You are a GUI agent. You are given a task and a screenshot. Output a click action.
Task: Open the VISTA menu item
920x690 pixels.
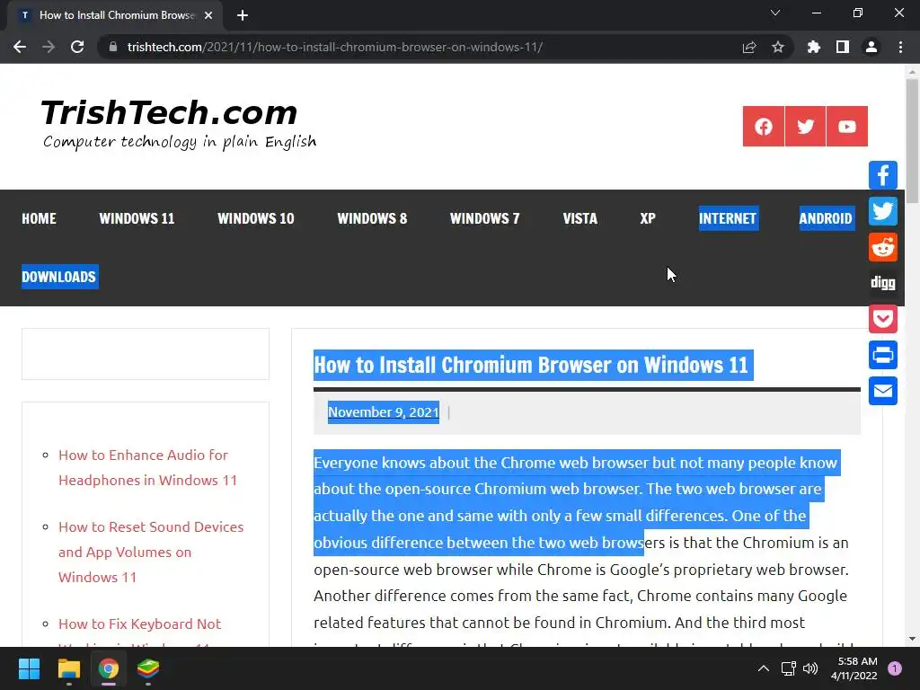(x=580, y=219)
